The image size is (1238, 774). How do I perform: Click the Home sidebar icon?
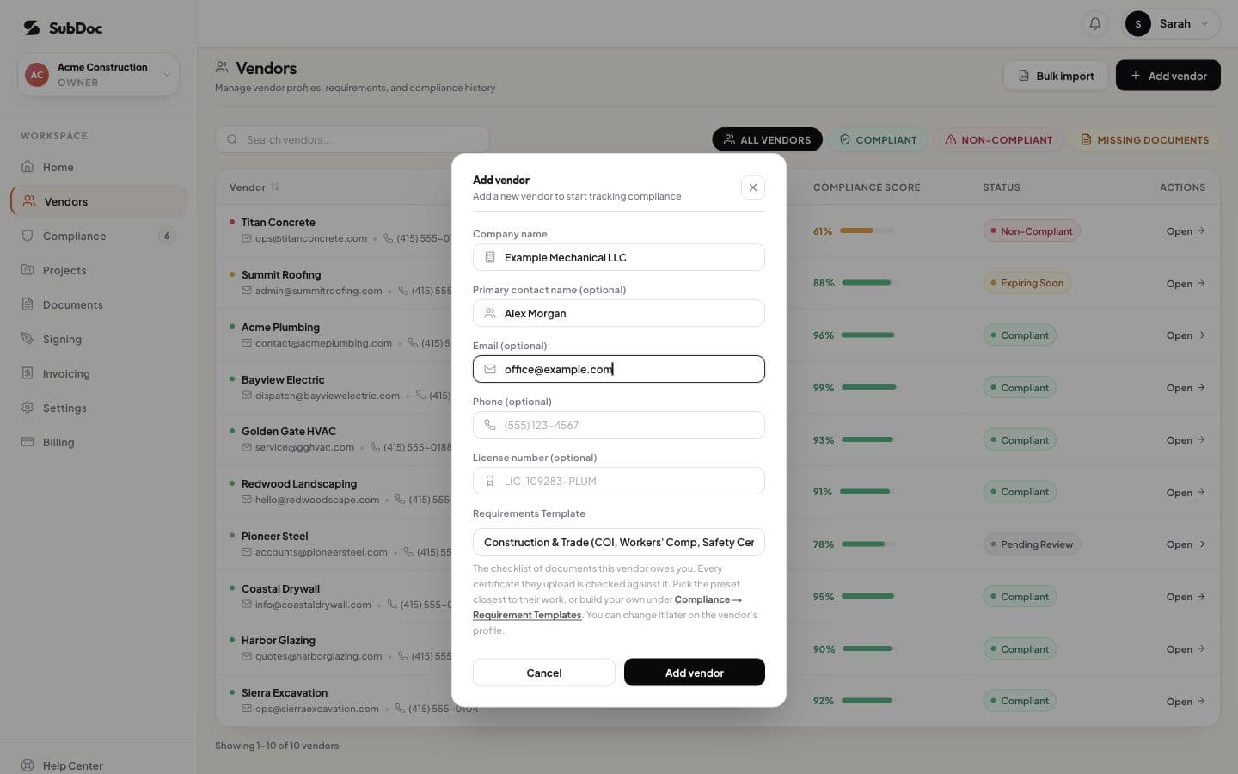point(28,167)
